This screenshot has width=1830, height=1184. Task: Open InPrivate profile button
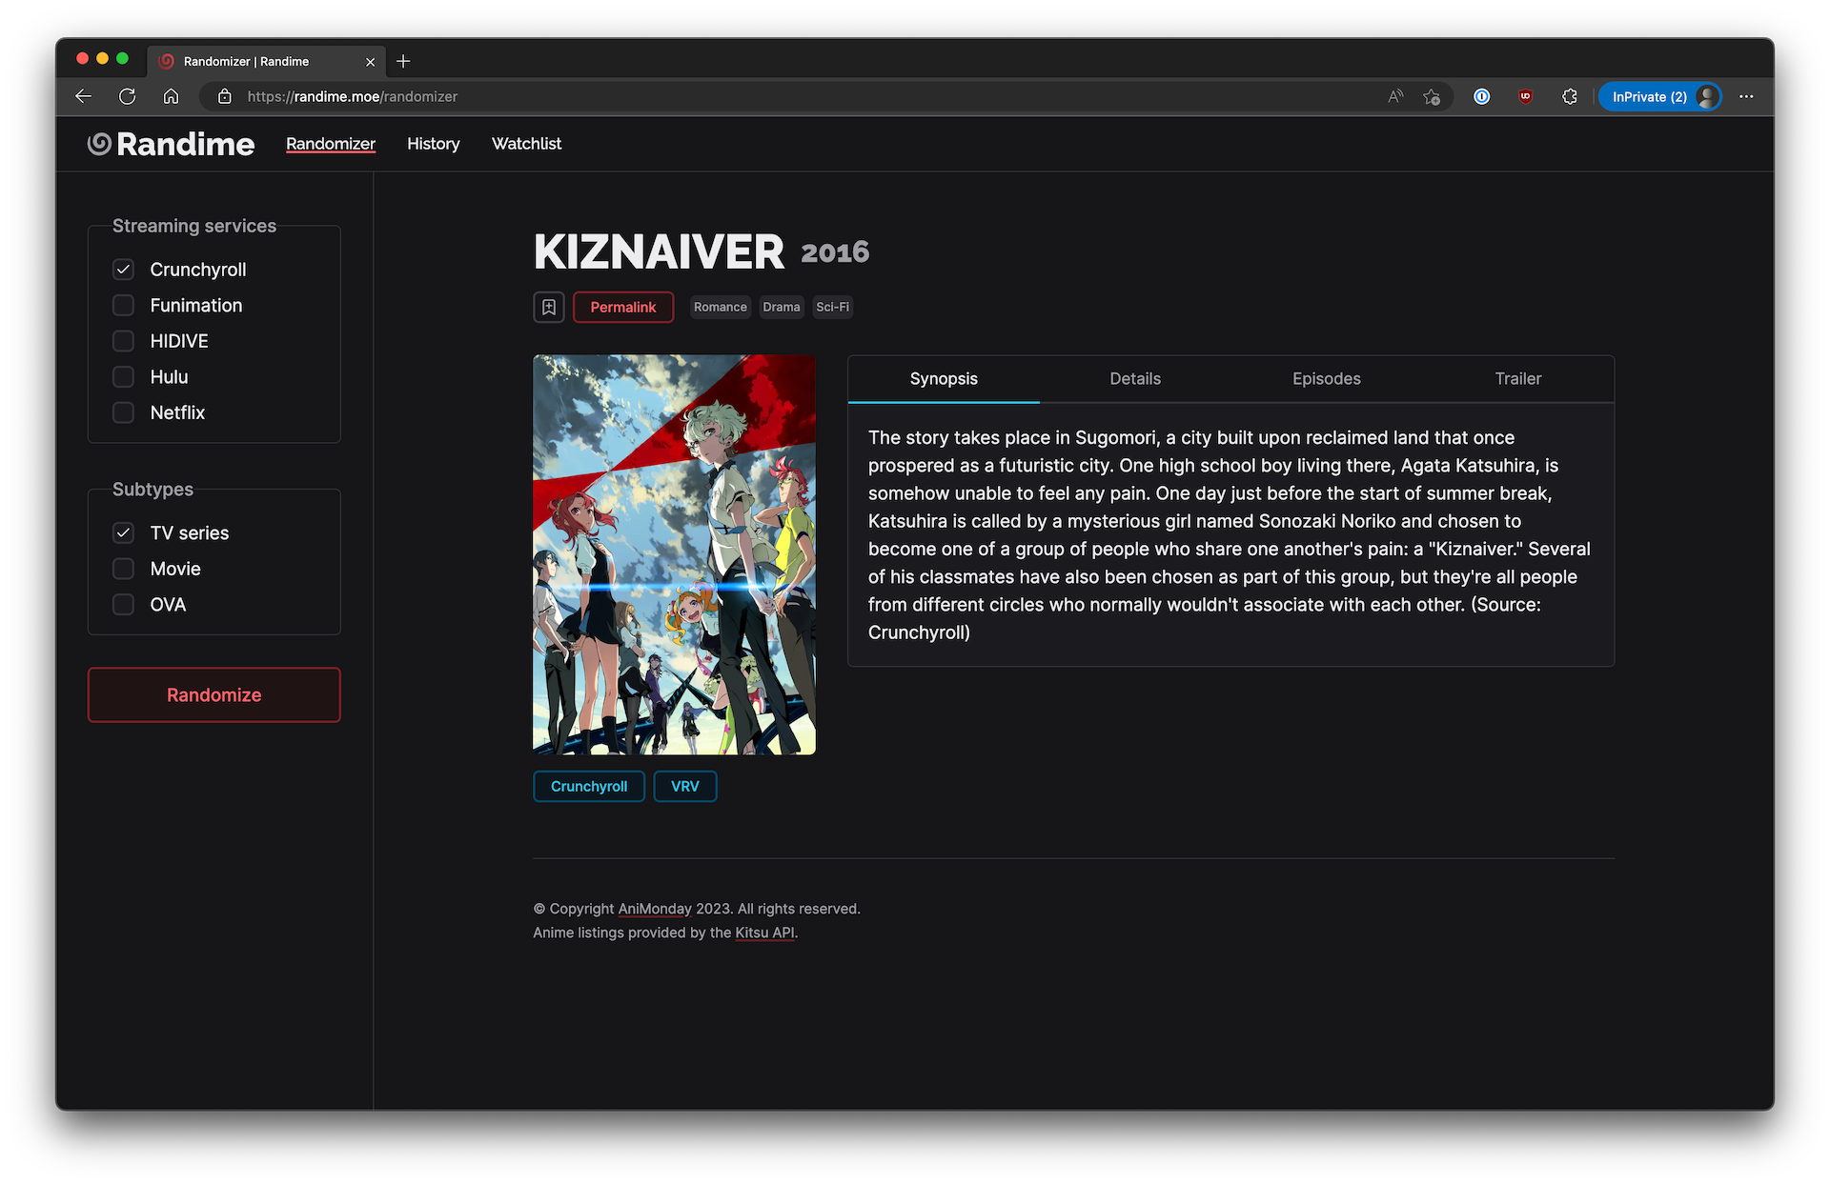point(1659,96)
